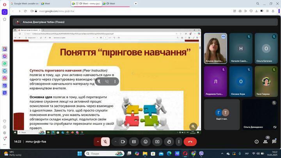This screenshot has height=158, width=281.
Task: Open Microsoft Edge from the taskbar
Action: (x=169, y=154)
